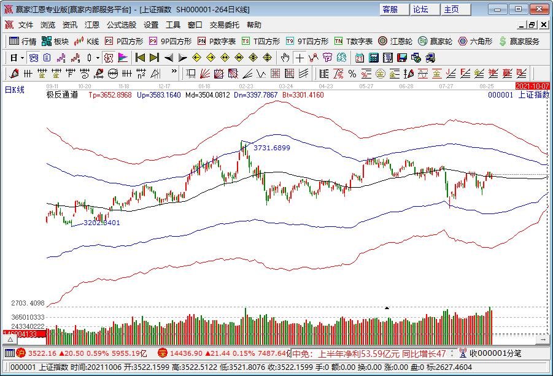
Task: Select the hand pan tool
Action: (x=285, y=58)
